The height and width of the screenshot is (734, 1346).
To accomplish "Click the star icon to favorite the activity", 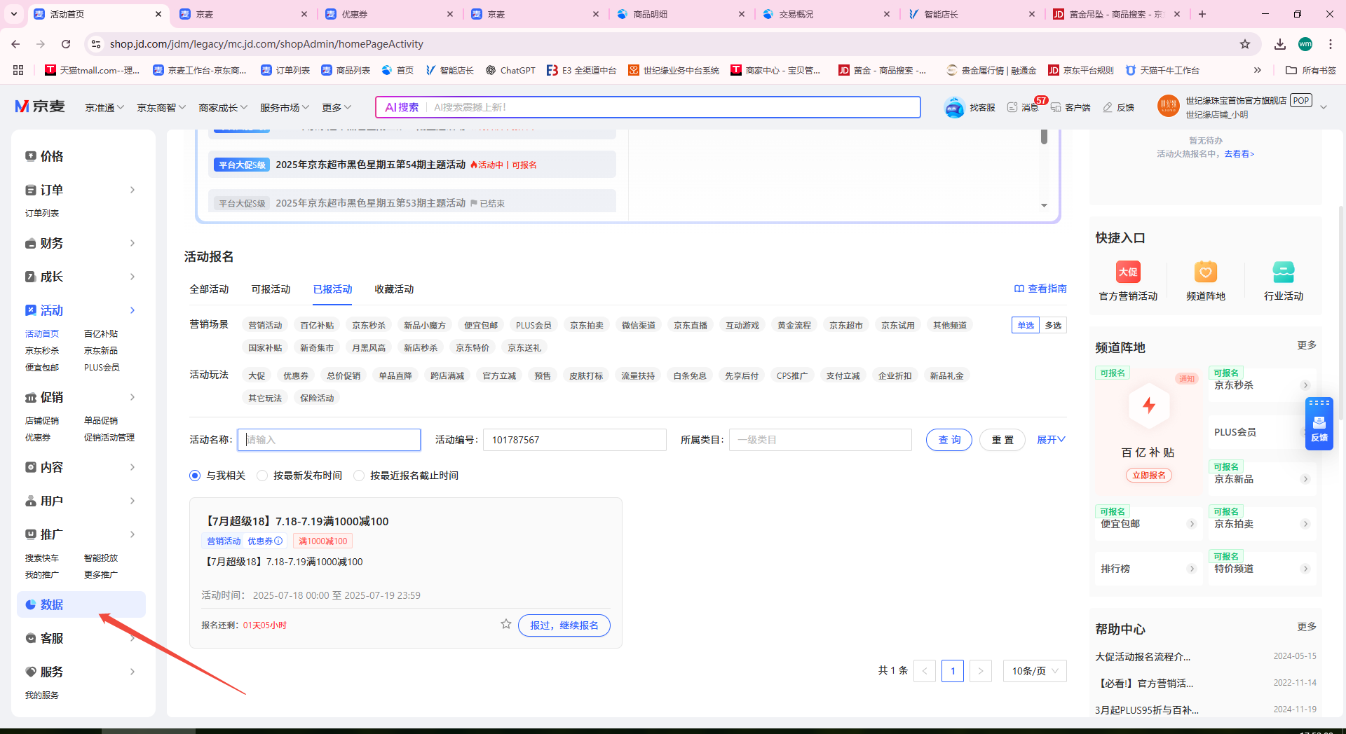I will click(x=505, y=624).
